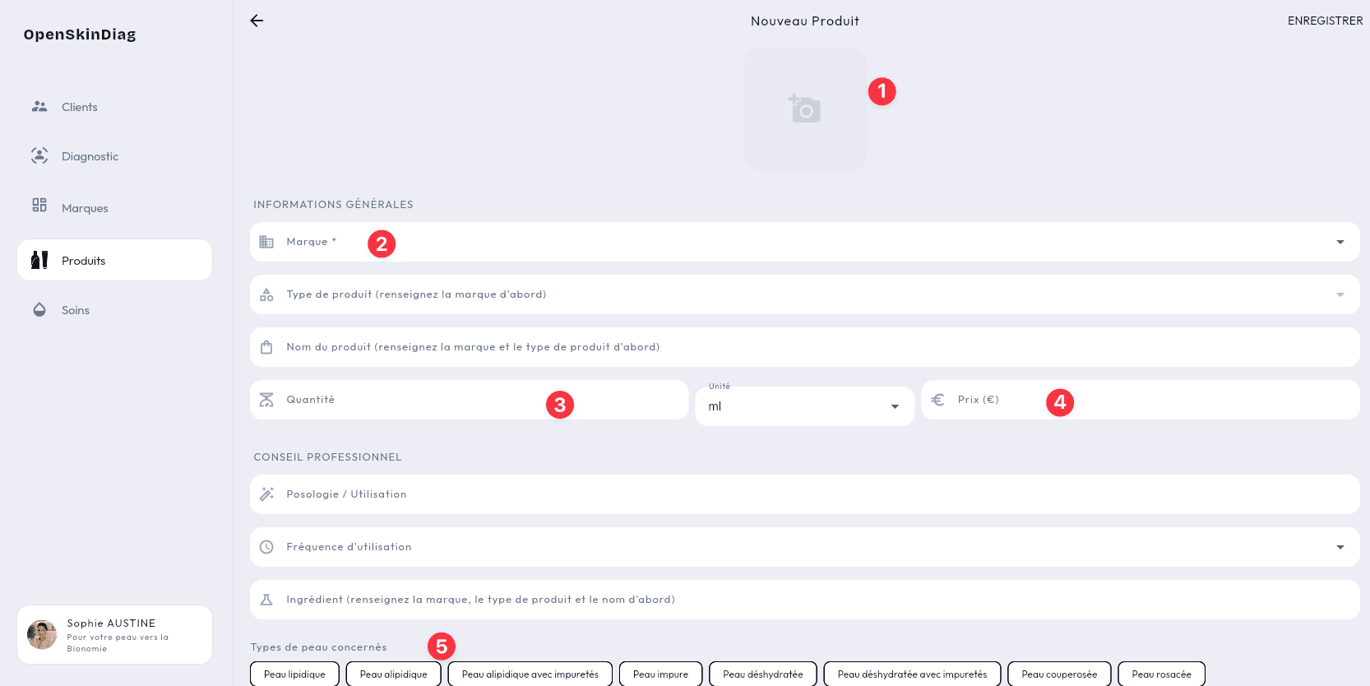Image resolution: width=1370 pixels, height=686 pixels.
Task: Add a product photo via camera icon
Action: click(x=805, y=109)
